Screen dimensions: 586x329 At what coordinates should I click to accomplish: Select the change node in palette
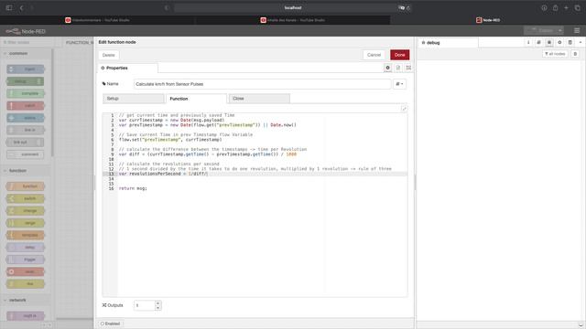pos(26,211)
